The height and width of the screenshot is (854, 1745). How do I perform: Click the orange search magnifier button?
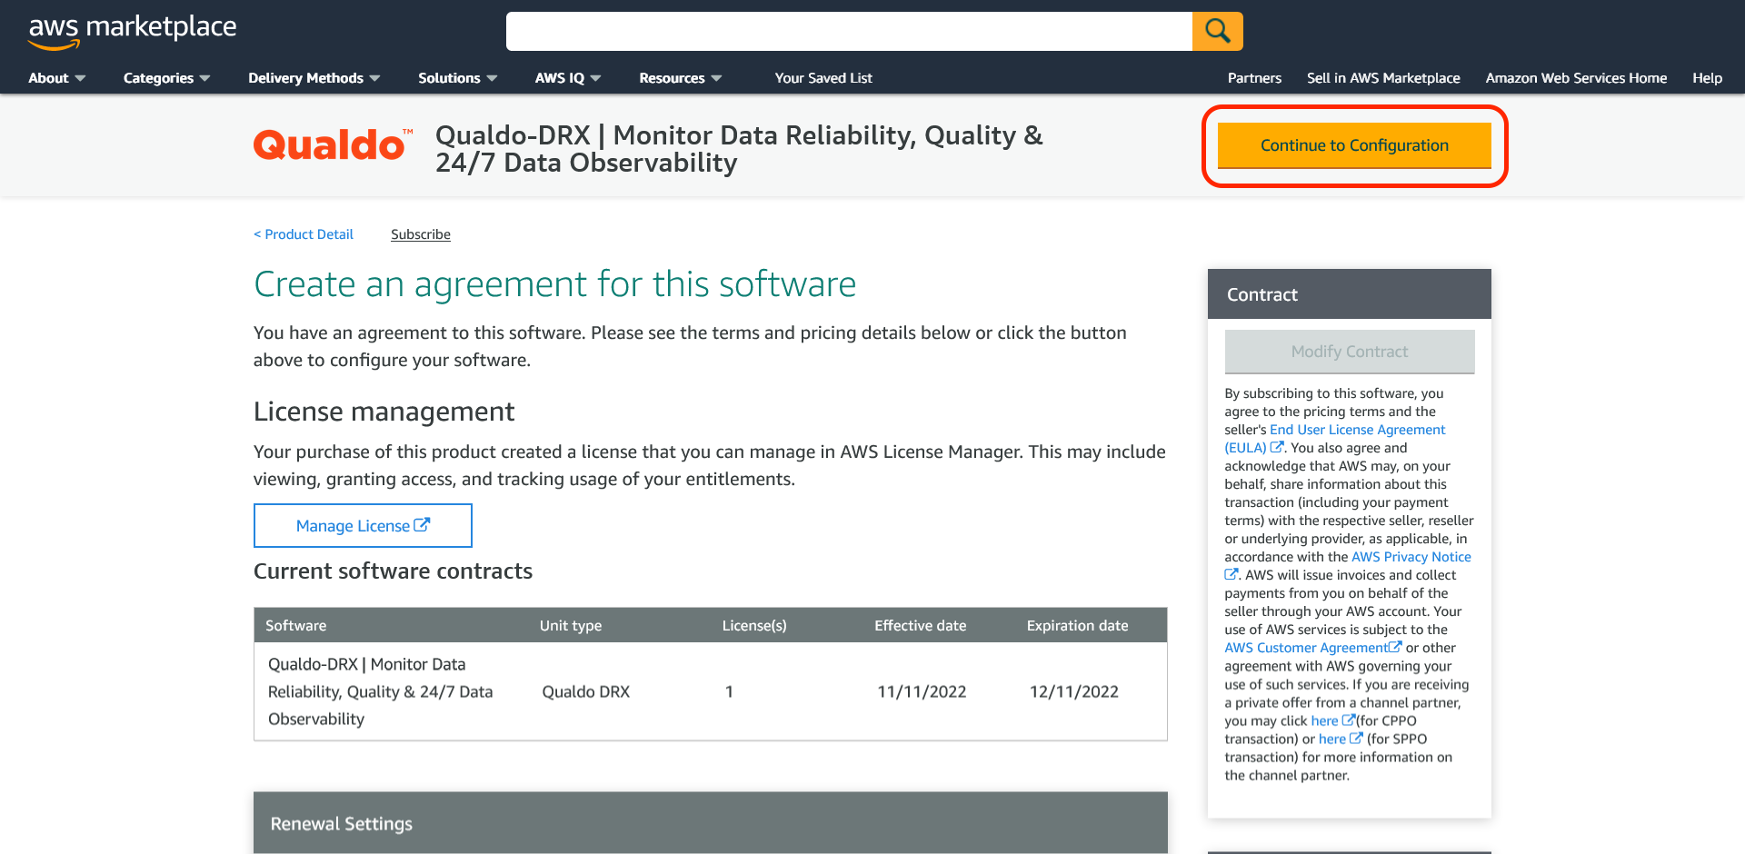pos(1217,31)
